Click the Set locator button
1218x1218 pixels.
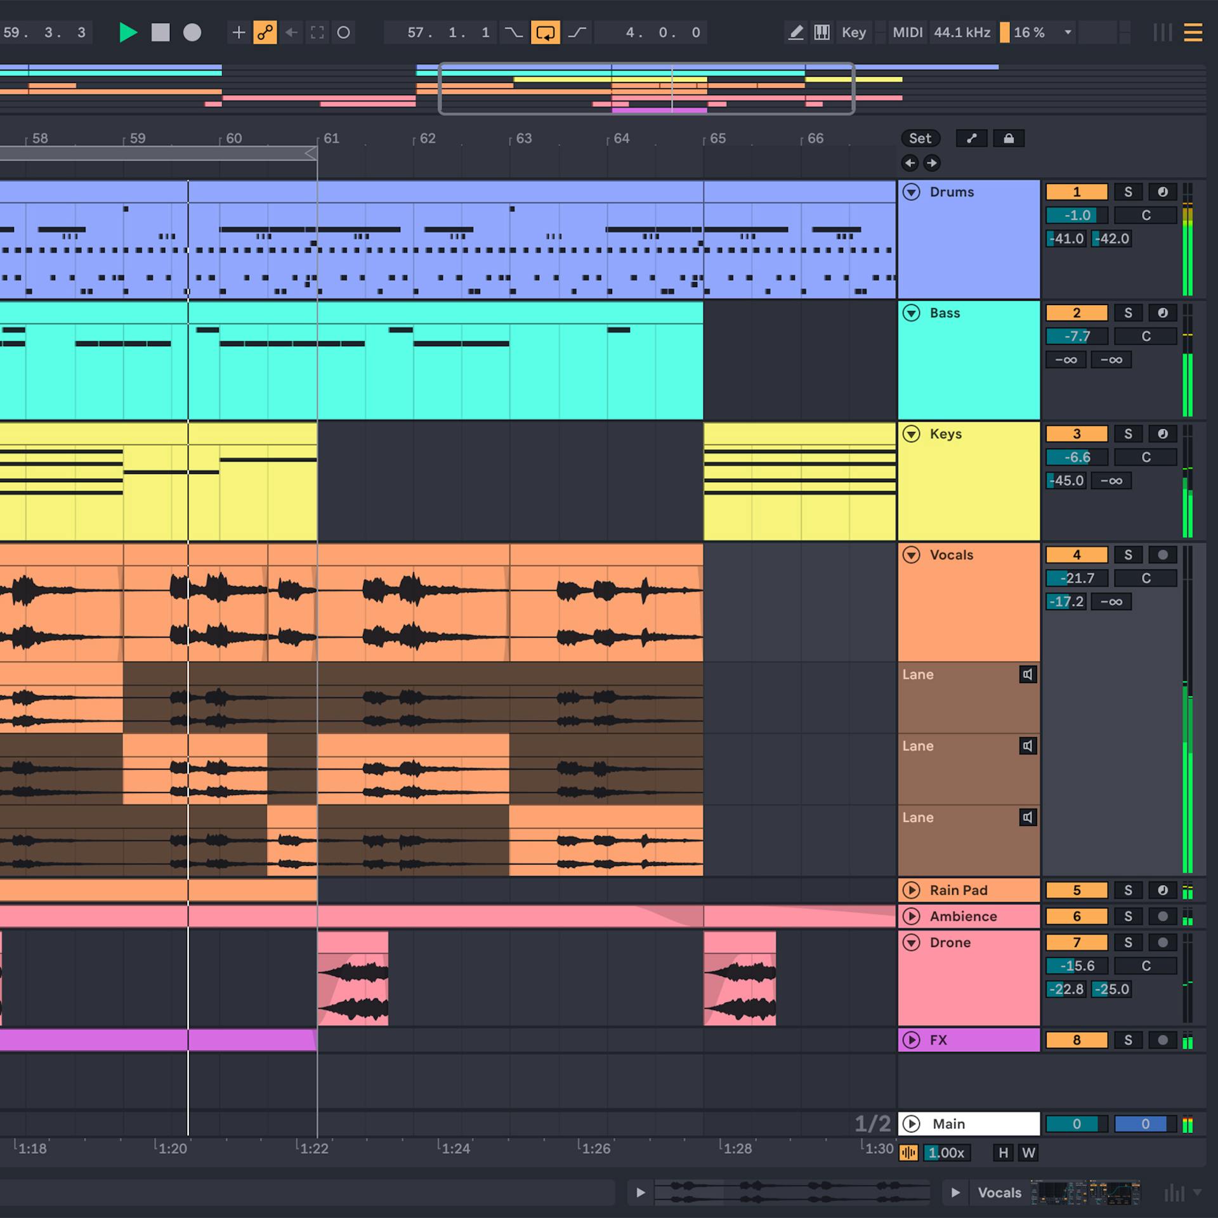click(920, 138)
